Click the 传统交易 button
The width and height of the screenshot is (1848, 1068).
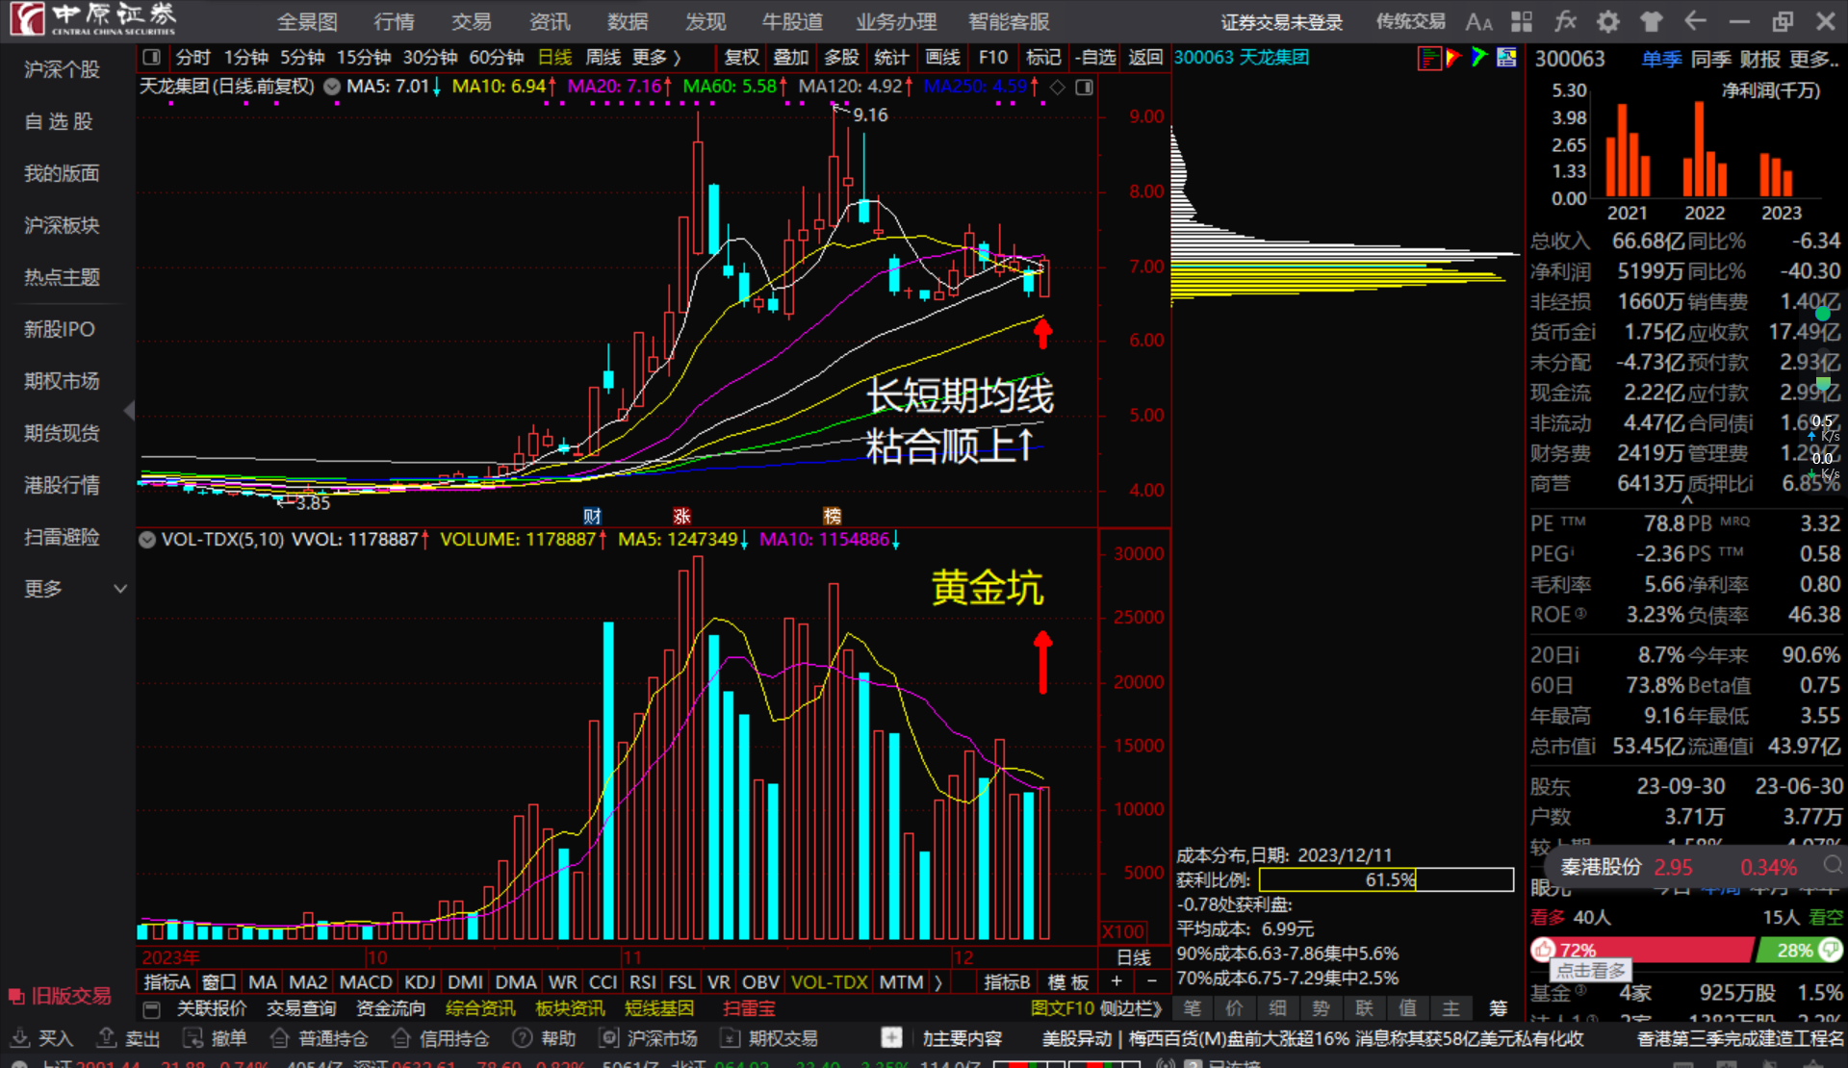pyautogui.click(x=1410, y=21)
